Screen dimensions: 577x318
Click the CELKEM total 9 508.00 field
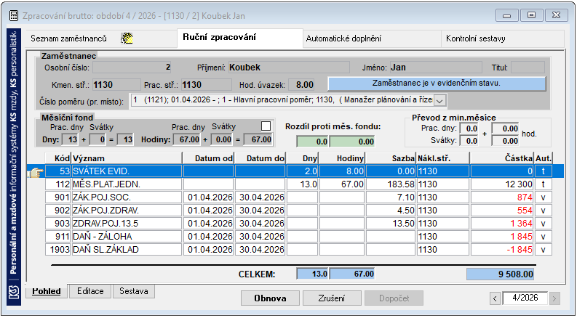(x=500, y=274)
